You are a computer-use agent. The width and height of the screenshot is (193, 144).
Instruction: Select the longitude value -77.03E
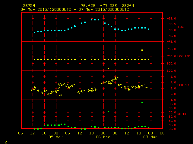[x=109, y=6]
